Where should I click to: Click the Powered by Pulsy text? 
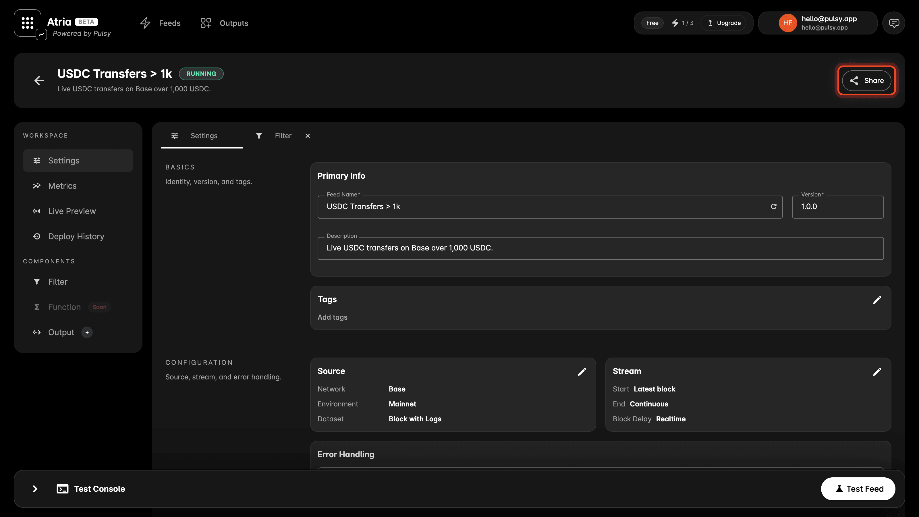82,34
